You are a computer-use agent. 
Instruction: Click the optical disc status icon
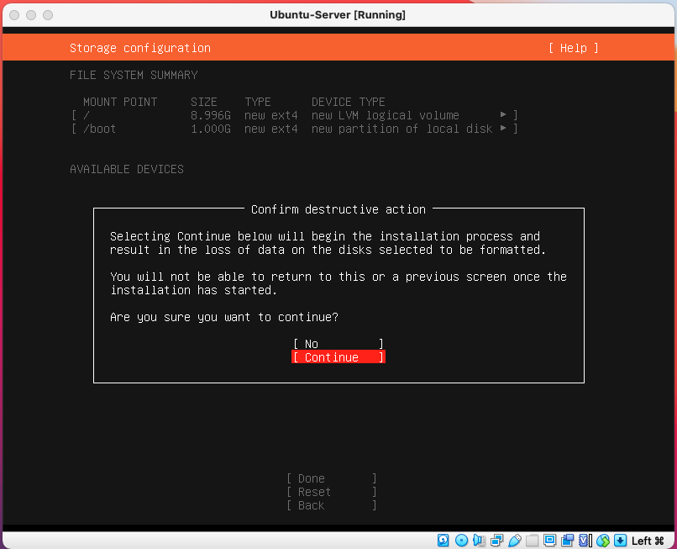click(461, 540)
